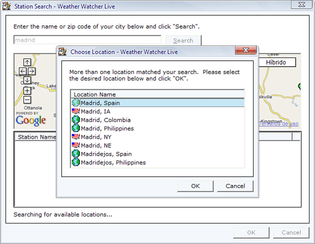Click the globe icon beside Madrid, Philippines
This screenshot has height=244, width=315.
point(76,128)
